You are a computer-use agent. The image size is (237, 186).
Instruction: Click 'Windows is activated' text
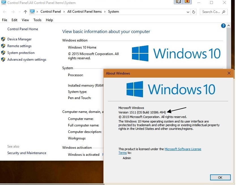click(84, 154)
